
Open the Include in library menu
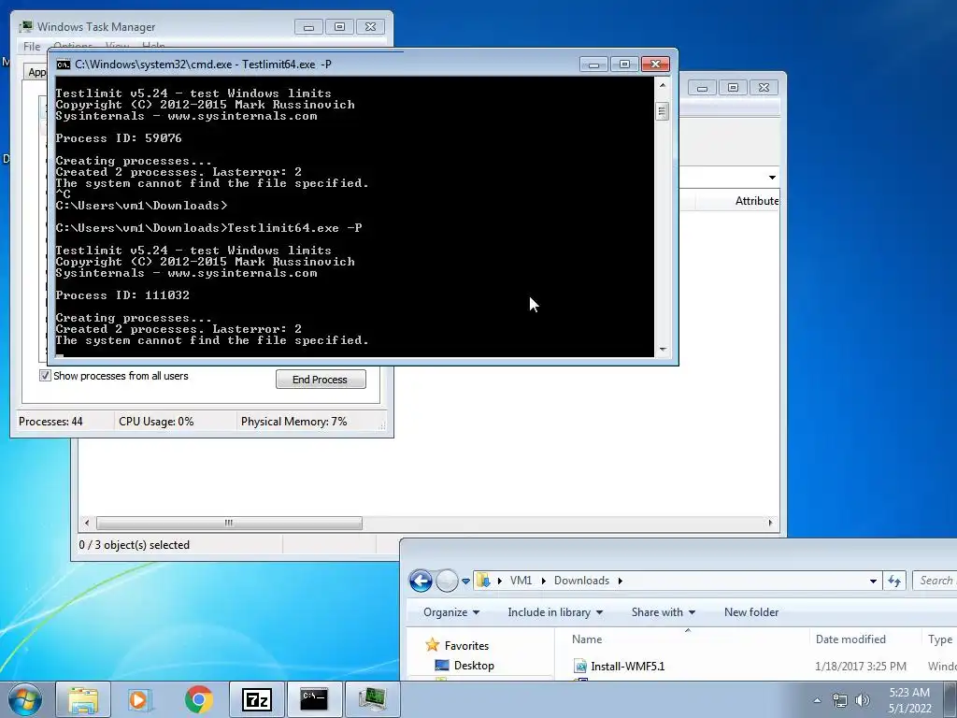pyautogui.click(x=555, y=612)
